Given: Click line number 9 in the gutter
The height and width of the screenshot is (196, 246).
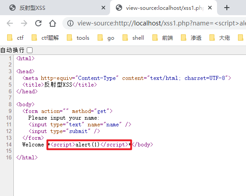Looking at the screenshot, I should 10,111.
